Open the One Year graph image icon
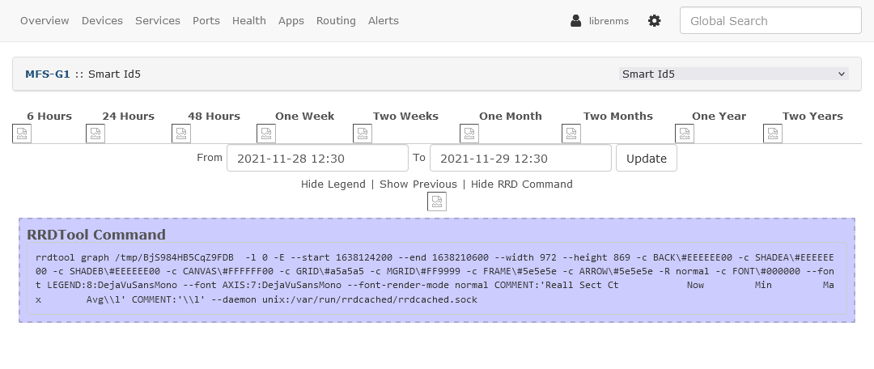874x369 pixels. (685, 134)
